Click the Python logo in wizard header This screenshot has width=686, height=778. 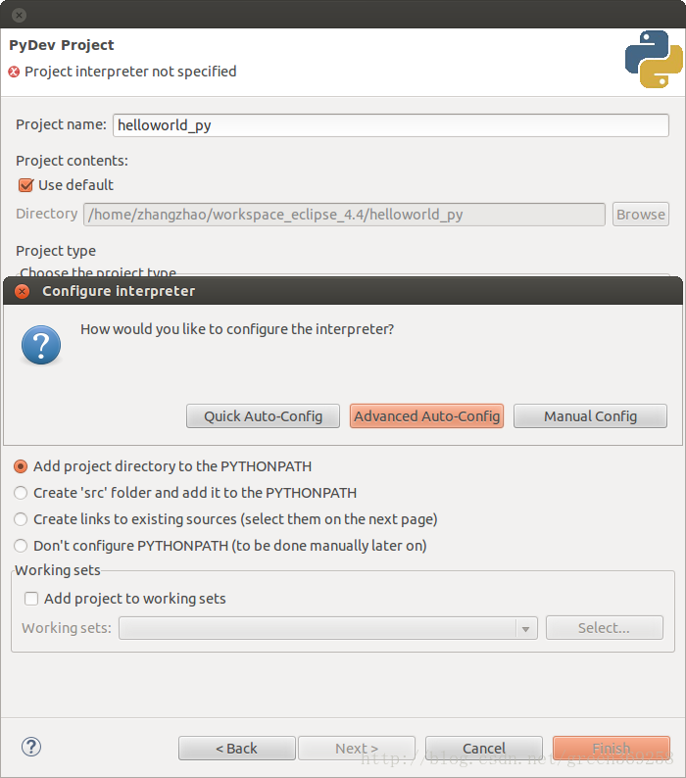(654, 59)
